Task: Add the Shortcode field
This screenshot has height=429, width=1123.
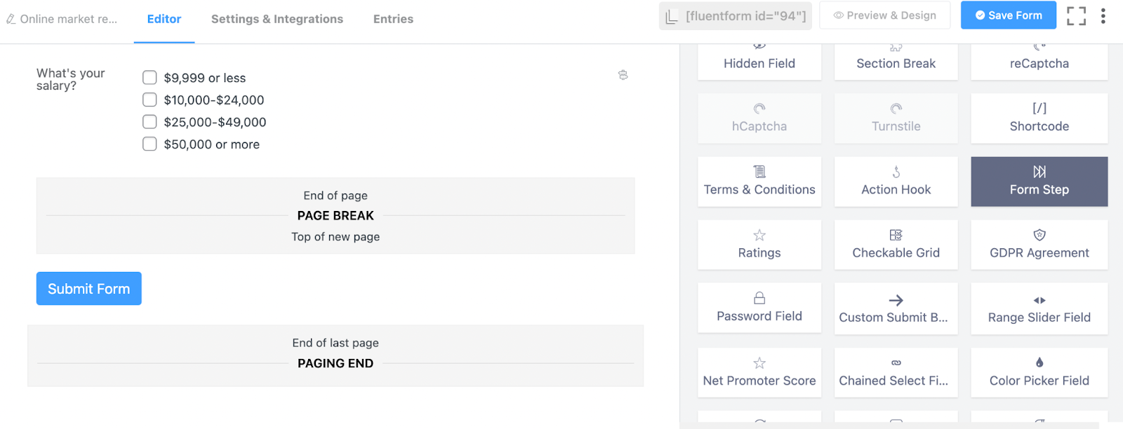Action: [1039, 118]
